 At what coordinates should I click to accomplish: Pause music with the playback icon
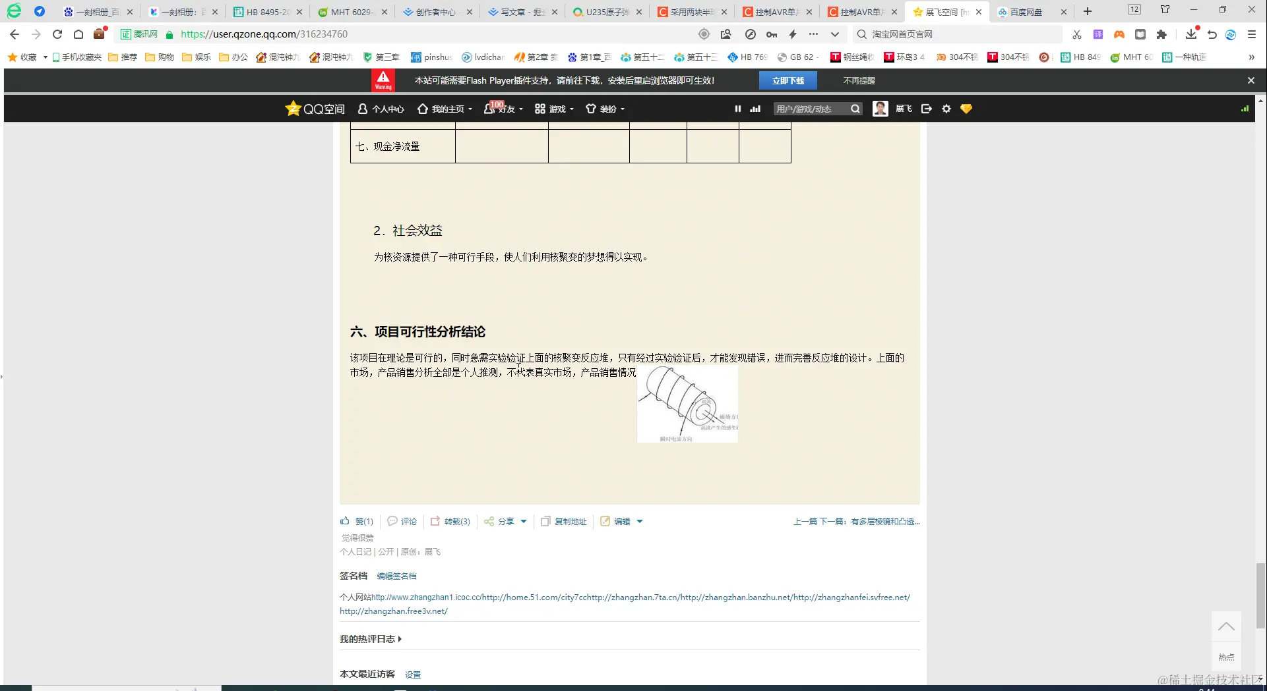737,109
